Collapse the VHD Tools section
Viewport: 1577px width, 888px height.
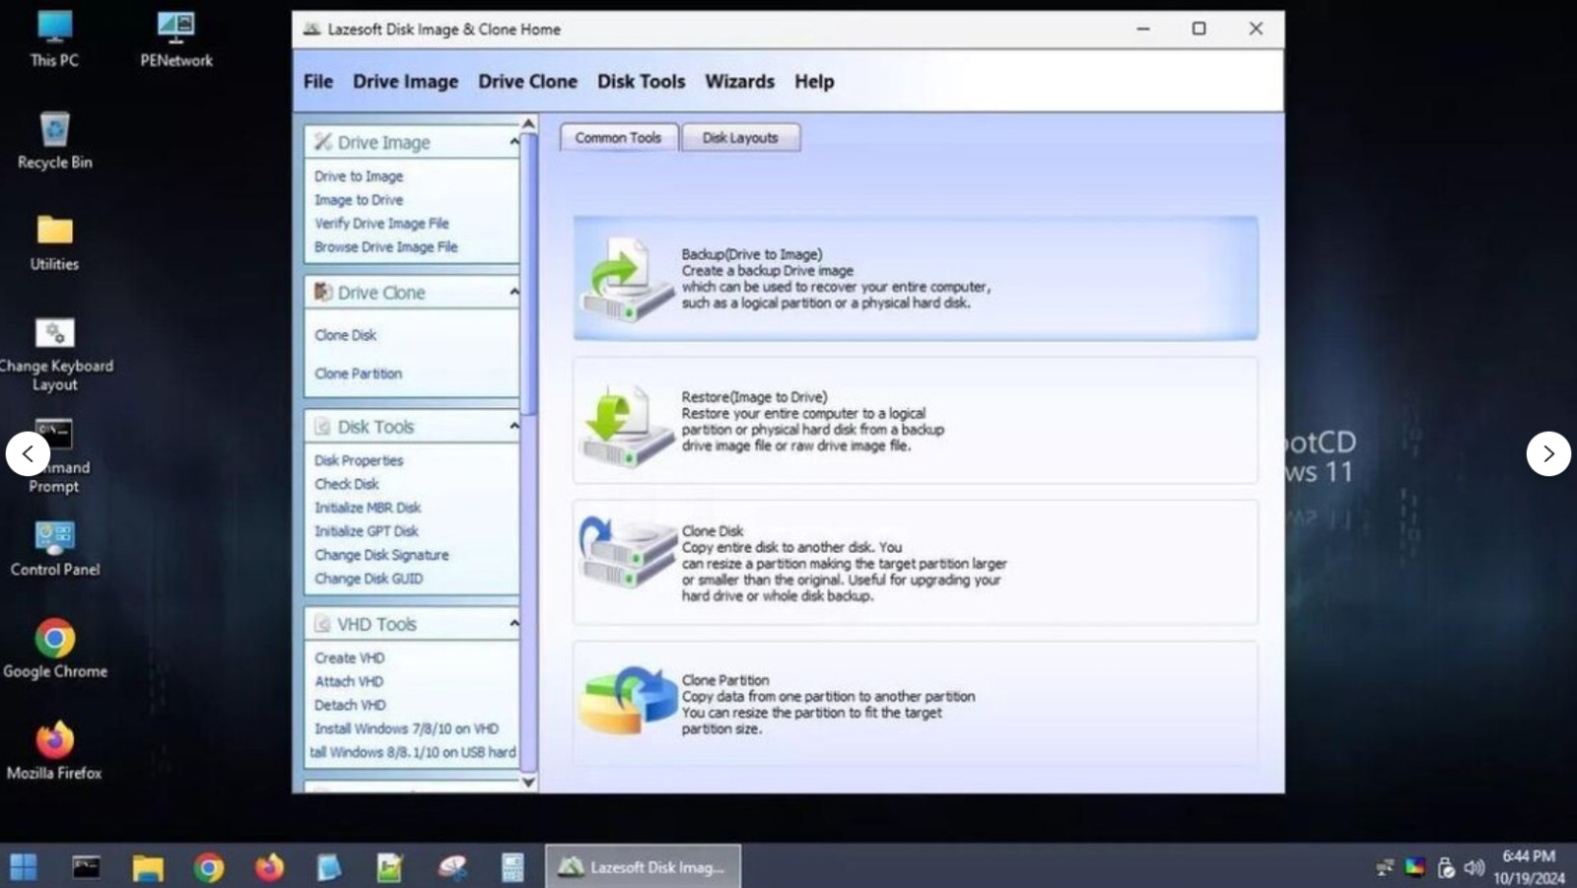(x=514, y=623)
